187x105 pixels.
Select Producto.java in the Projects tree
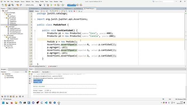13,25
